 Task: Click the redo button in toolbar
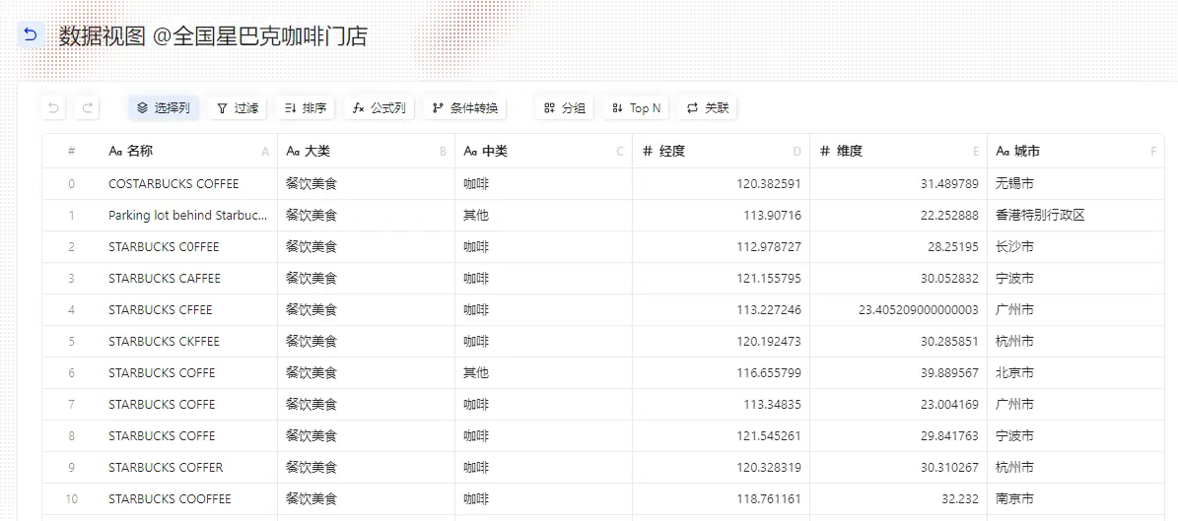tap(87, 108)
